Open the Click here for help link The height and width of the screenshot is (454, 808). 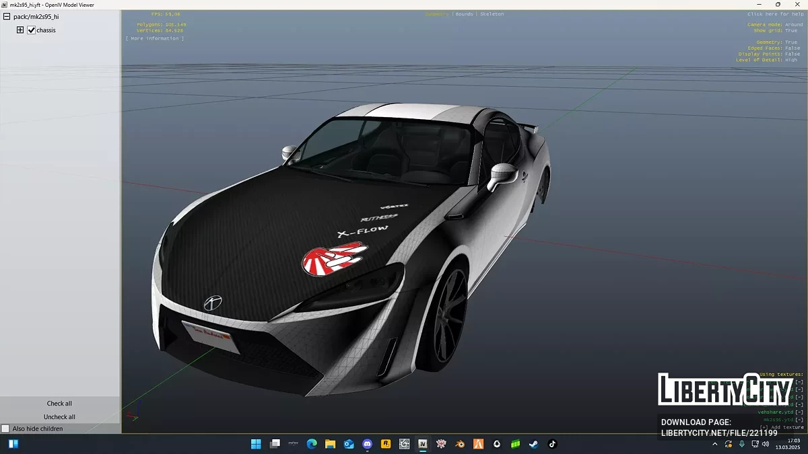point(774,14)
